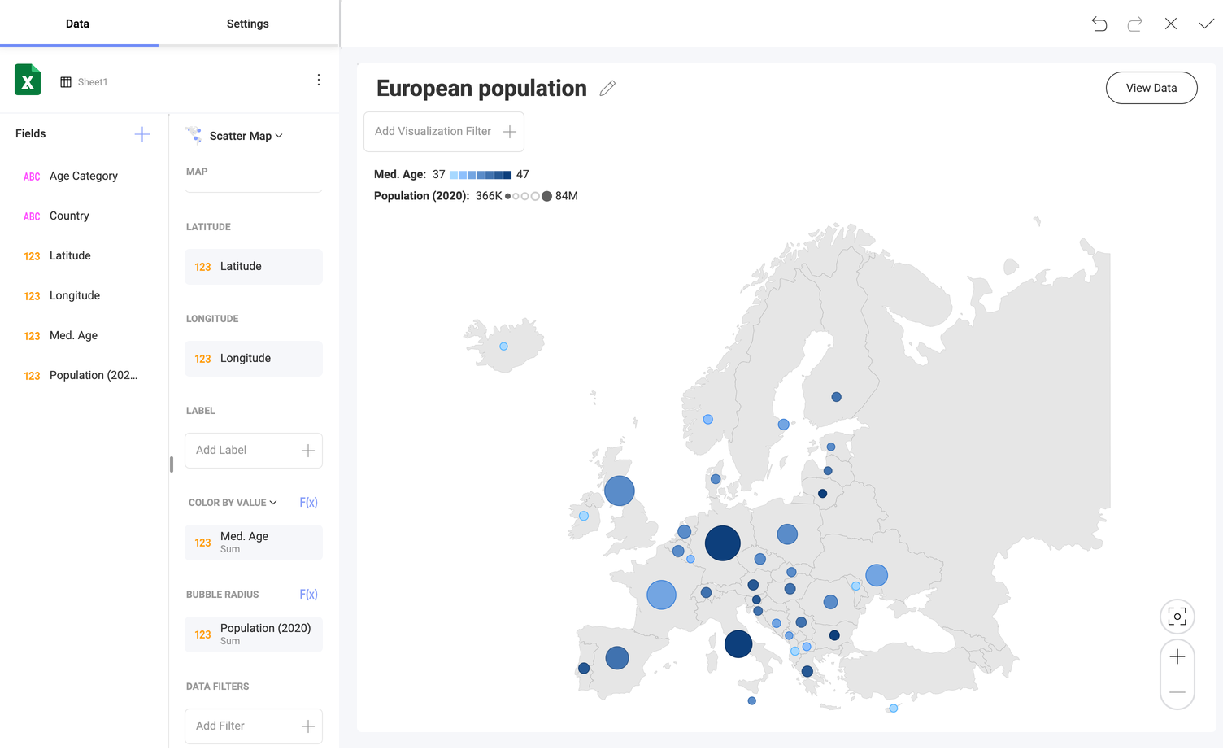Image resolution: width=1223 pixels, height=750 pixels.
Task: Click the Add Filter field
Action: [x=254, y=726]
